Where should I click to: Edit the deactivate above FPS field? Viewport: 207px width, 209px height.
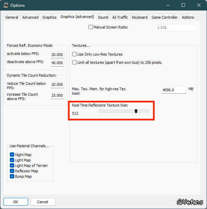57,63
